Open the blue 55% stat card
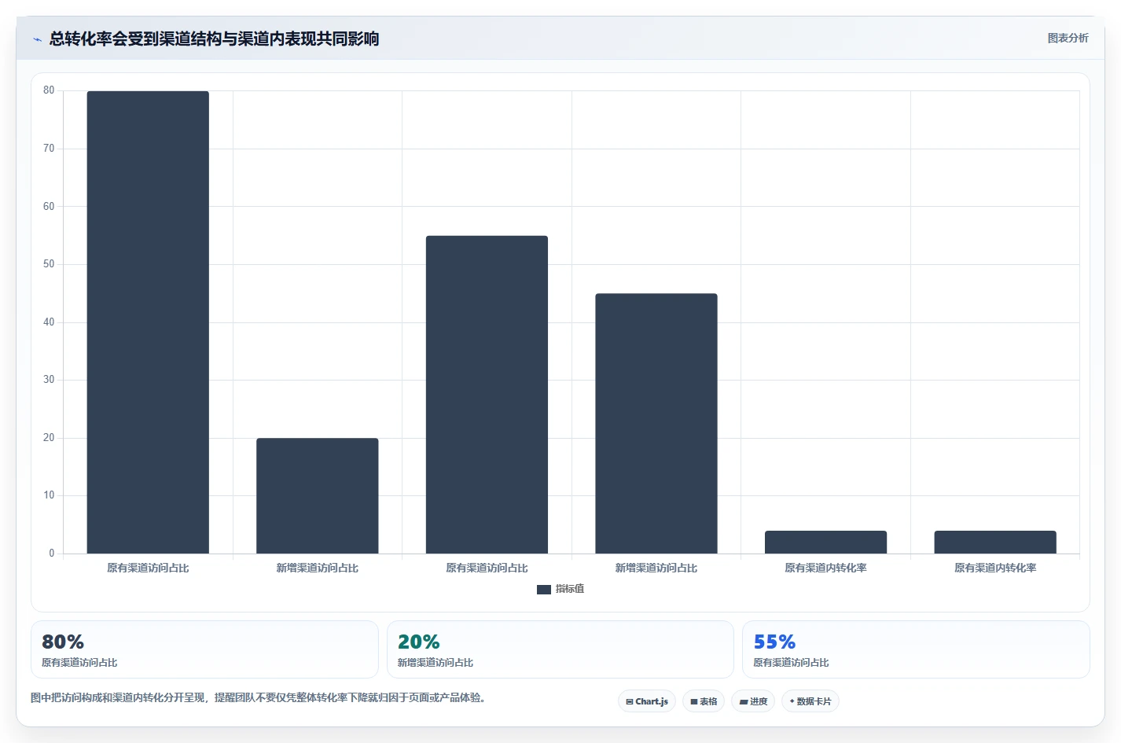The width and height of the screenshot is (1121, 743). click(916, 649)
